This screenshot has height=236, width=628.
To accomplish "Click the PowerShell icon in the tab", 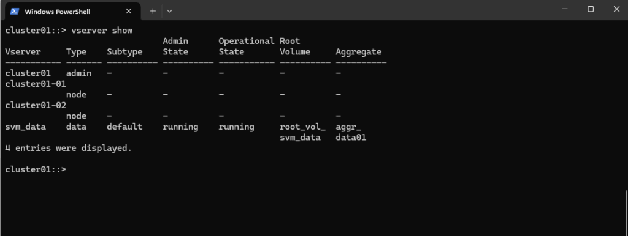I will [x=15, y=11].
